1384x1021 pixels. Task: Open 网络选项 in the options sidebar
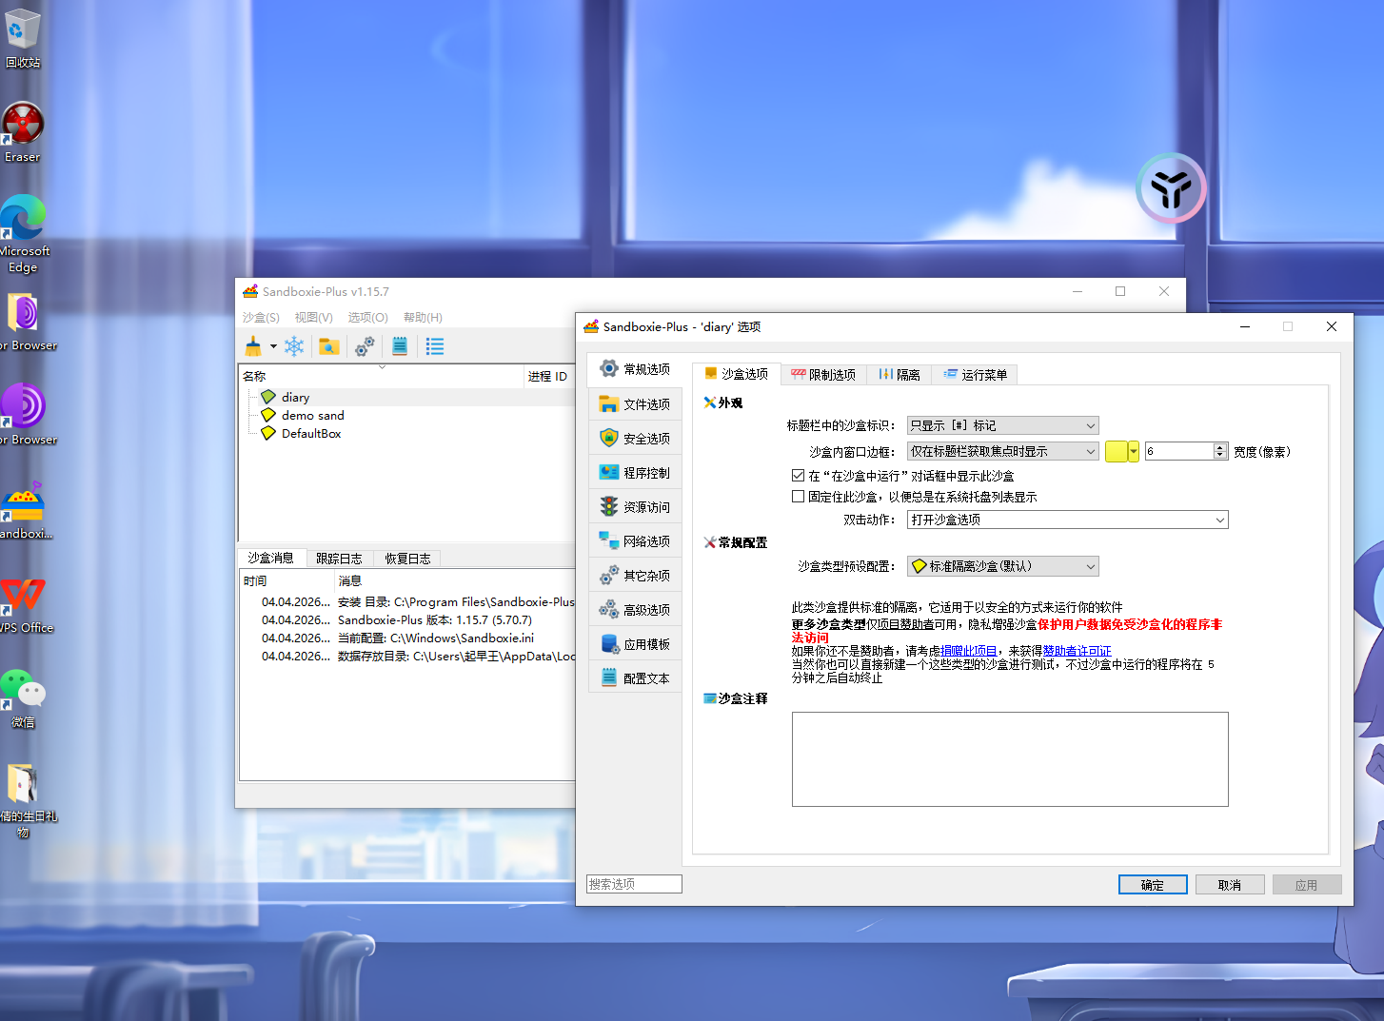coord(635,541)
